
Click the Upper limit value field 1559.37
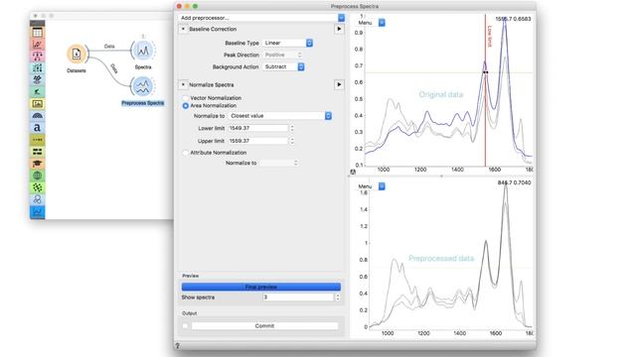pos(258,141)
